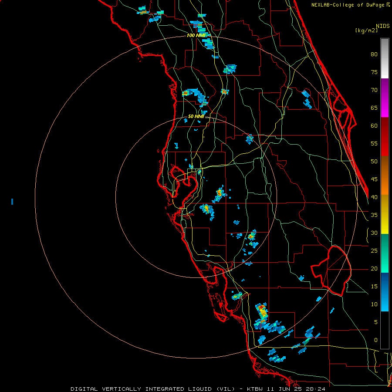Click the 75 value on the color scale
The width and height of the screenshot is (392, 392).
point(374,72)
